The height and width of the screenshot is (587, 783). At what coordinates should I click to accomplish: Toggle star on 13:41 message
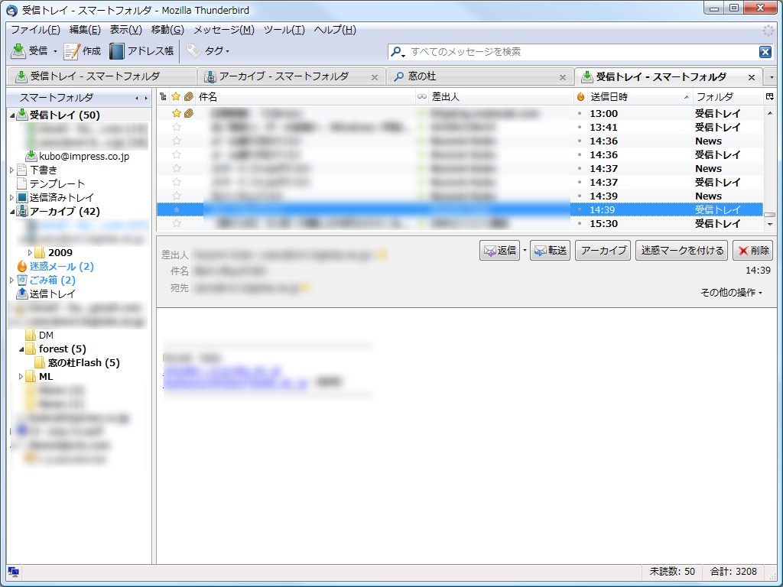pyautogui.click(x=177, y=128)
